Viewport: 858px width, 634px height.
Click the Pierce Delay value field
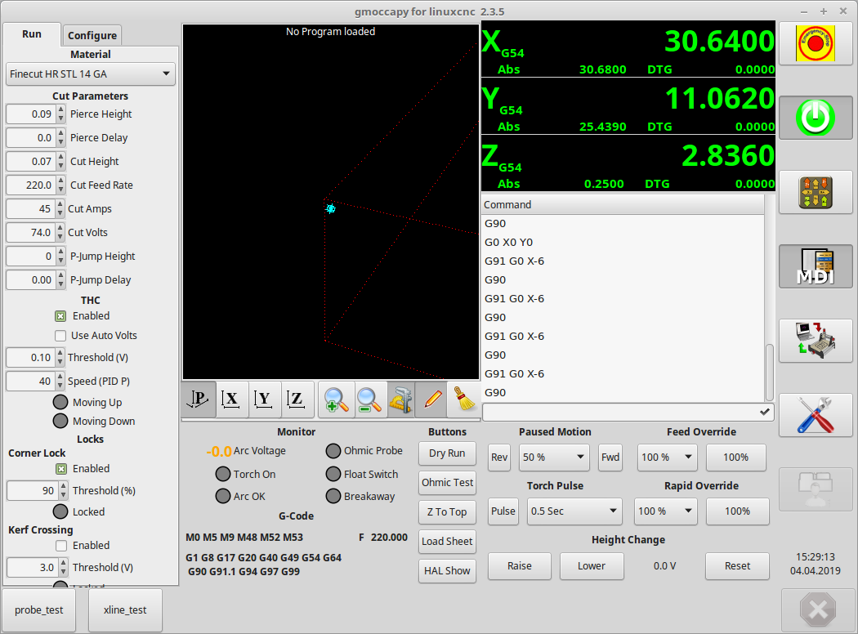point(31,138)
